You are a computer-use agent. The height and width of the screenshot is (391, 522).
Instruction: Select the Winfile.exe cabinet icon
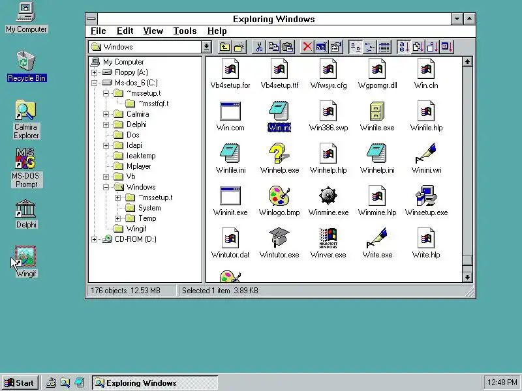[377, 111]
